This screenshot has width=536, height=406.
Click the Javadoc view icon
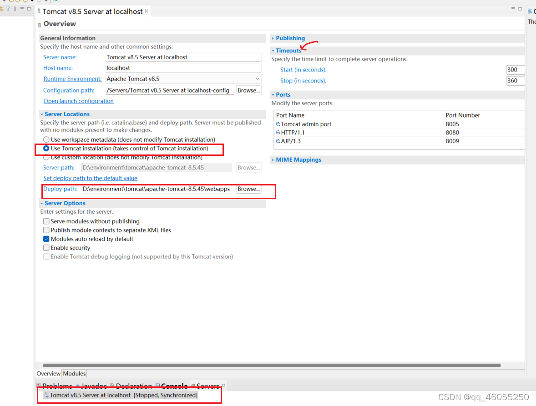tap(78, 386)
